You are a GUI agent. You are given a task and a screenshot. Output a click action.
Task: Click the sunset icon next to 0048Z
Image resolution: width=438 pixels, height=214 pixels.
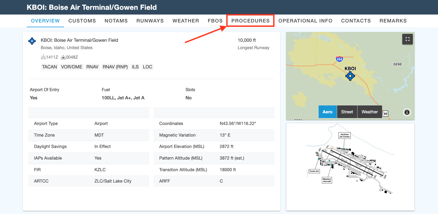click(63, 57)
